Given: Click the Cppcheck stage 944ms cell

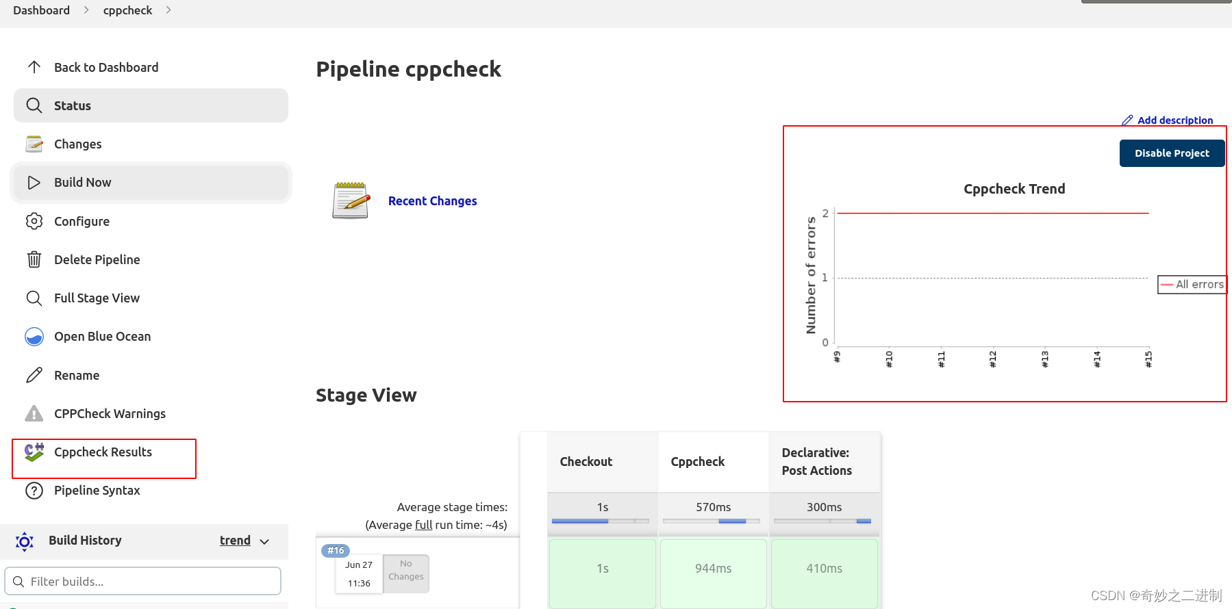Looking at the screenshot, I should 713,569.
